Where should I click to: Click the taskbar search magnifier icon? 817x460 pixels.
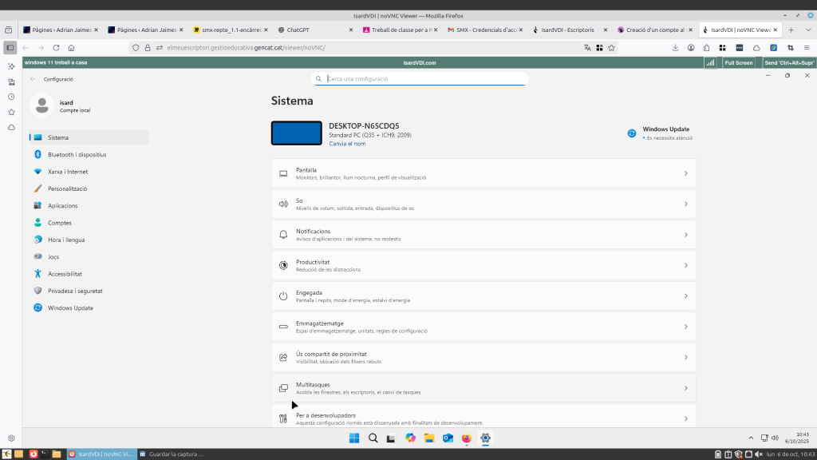tap(373, 438)
